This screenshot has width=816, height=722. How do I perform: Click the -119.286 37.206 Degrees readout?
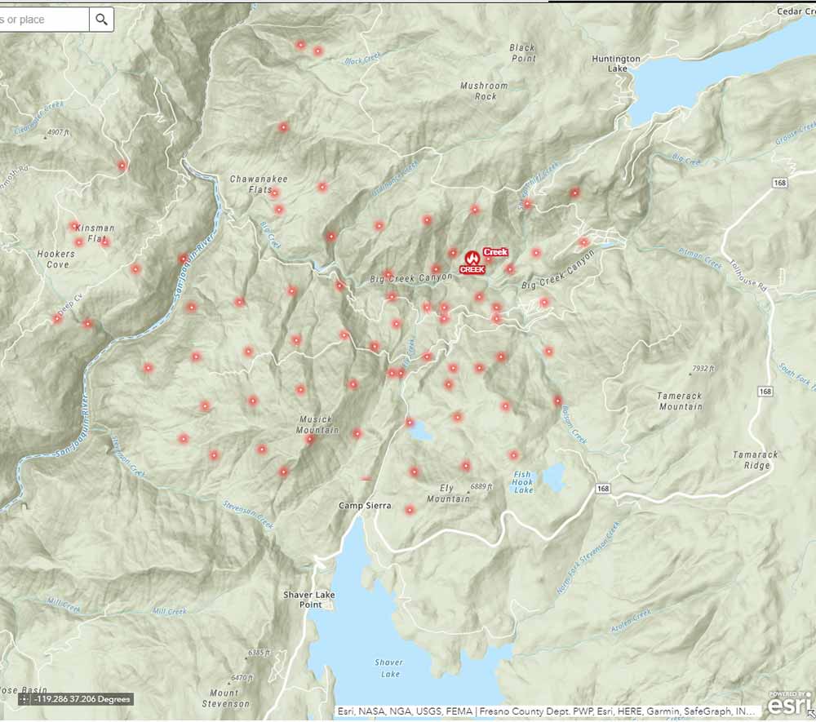[x=81, y=699]
